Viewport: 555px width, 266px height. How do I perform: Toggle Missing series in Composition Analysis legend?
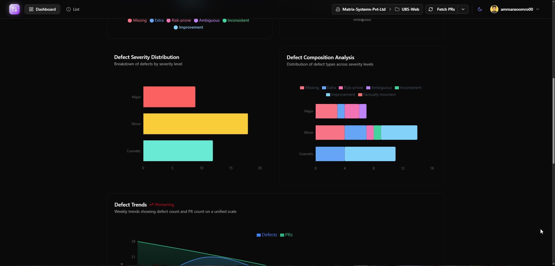point(309,88)
